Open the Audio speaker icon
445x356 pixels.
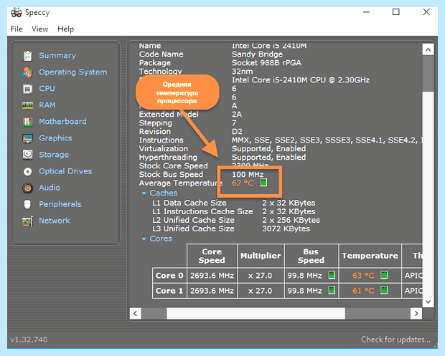[x=27, y=188]
